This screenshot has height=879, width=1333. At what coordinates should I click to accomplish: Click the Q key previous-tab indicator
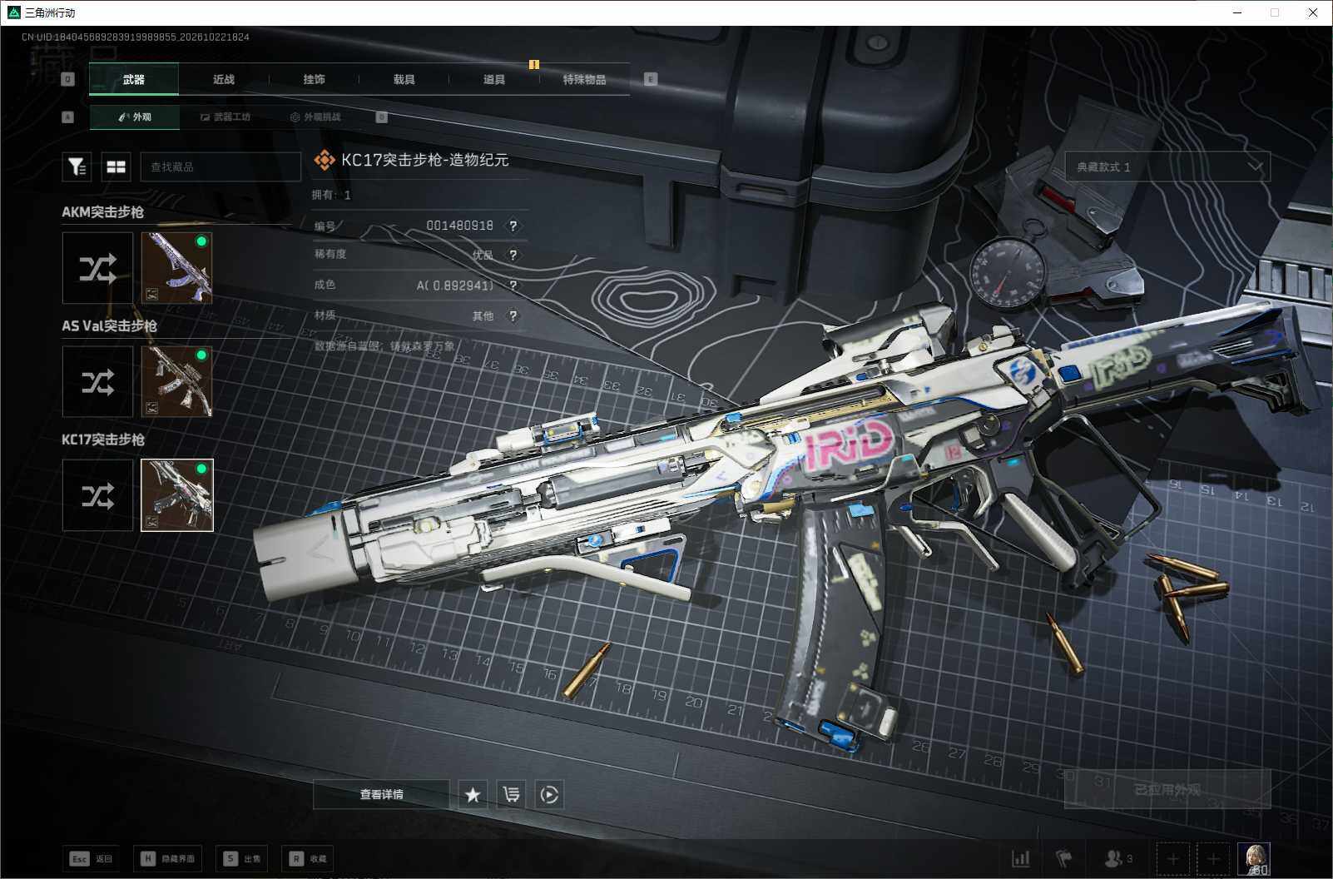pos(68,79)
